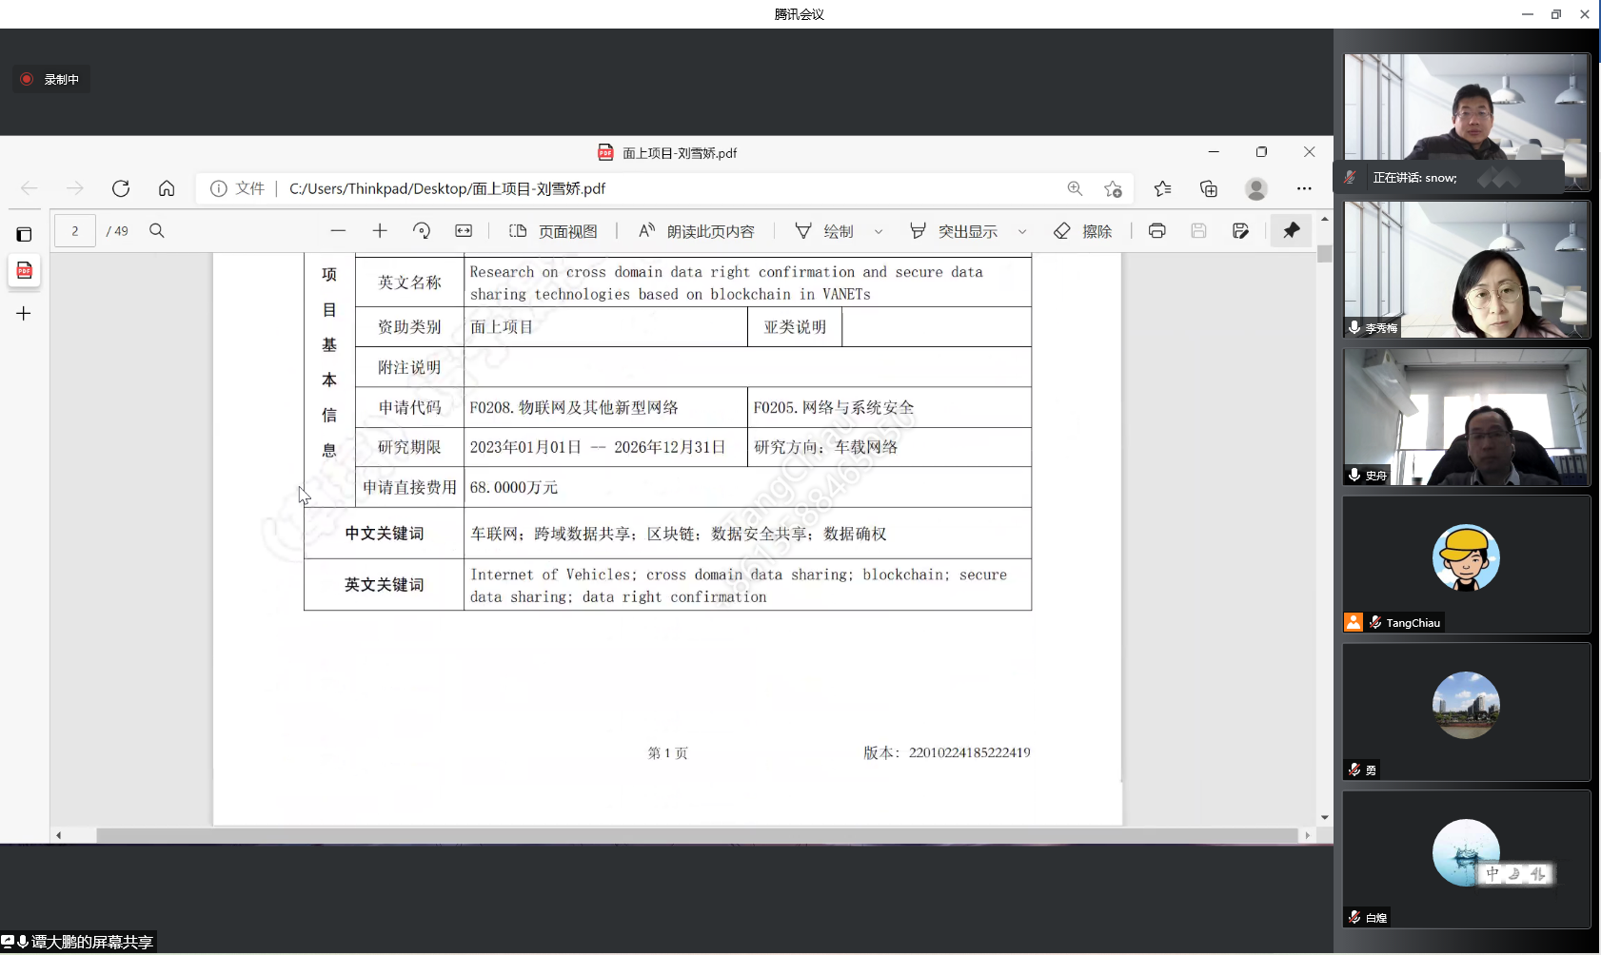This screenshot has height=955, width=1601.
Task: Go to browser home page
Action: click(x=167, y=188)
